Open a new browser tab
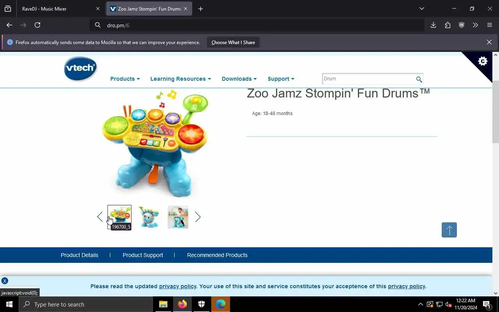Screen dimensions: 499x312 pyautogui.click(x=200, y=9)
